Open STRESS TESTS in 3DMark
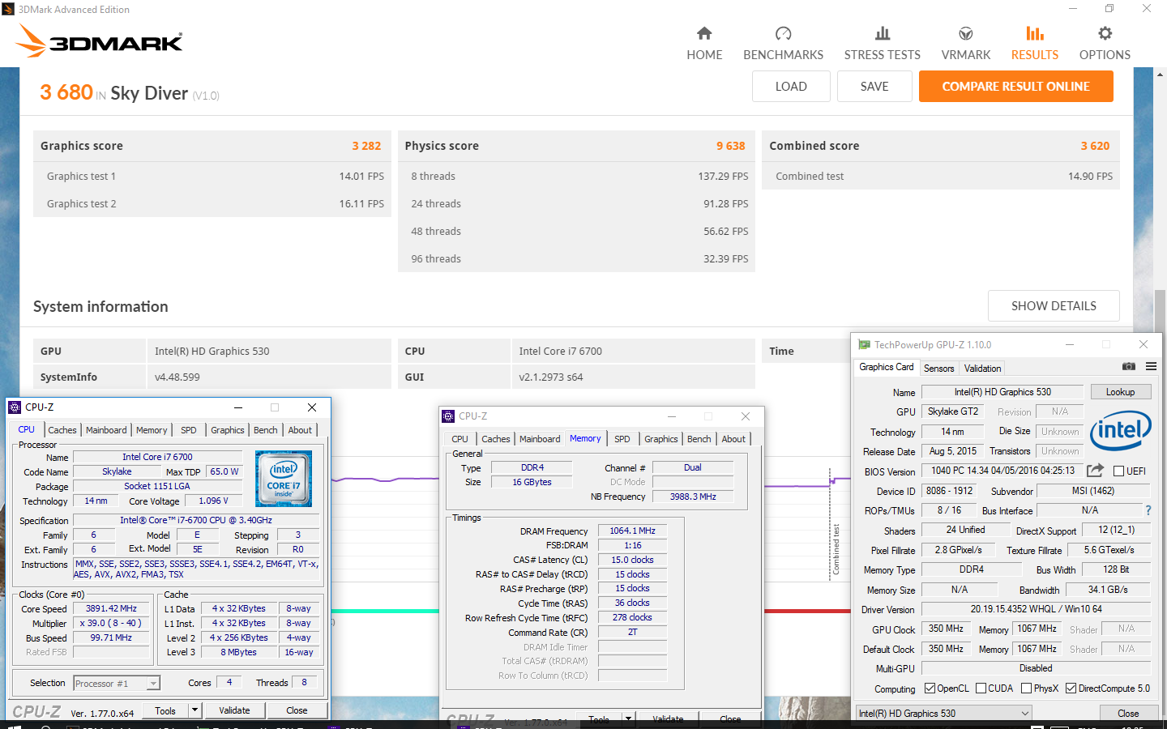This screenshot has width=1167, height=729. 882,44
